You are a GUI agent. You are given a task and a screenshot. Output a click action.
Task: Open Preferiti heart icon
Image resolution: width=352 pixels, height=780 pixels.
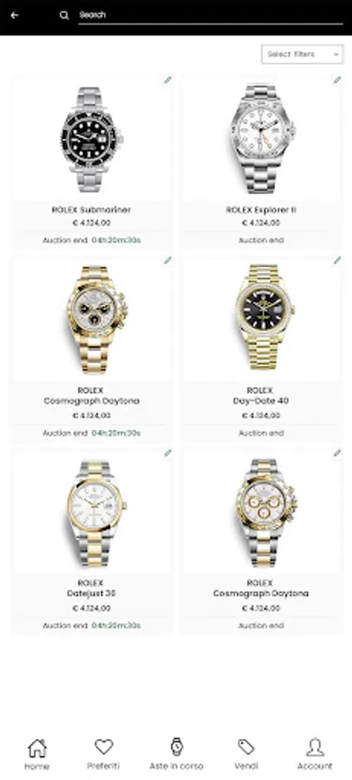[x=103, y=747]
